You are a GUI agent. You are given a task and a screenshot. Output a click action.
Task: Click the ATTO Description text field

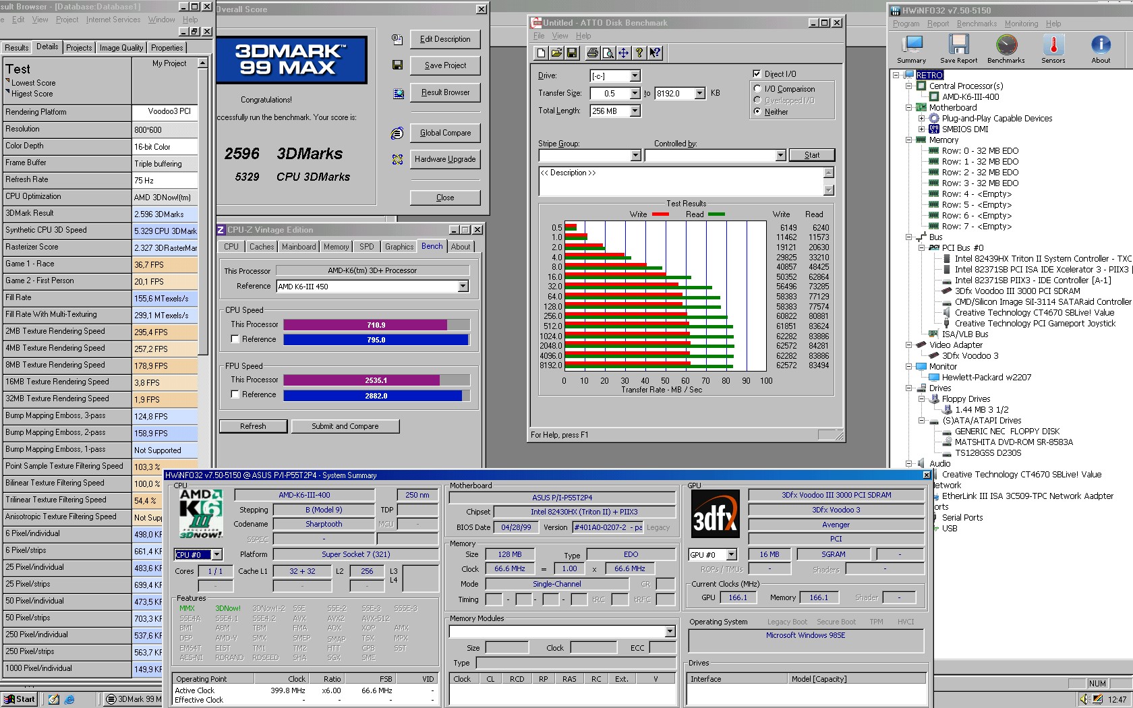pos(681,181)
